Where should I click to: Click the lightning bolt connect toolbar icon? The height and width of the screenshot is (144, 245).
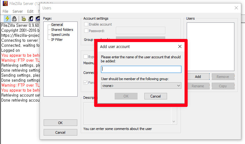pos(7,19)
